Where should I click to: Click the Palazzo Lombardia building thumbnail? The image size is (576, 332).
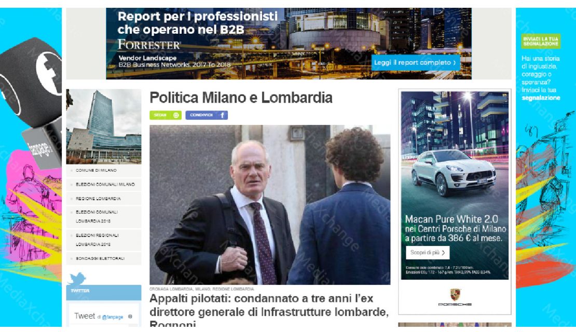tap(104, 127)
